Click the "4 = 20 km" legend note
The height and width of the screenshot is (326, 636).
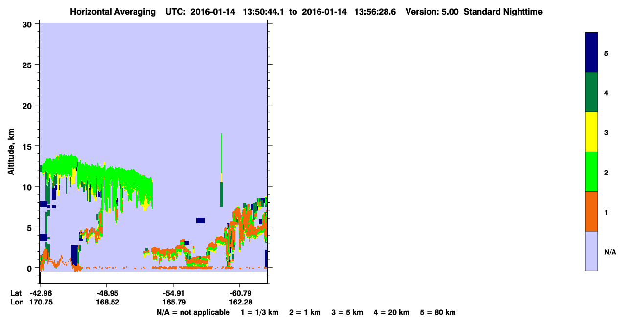pyautogui.click(x=392, y=312)
